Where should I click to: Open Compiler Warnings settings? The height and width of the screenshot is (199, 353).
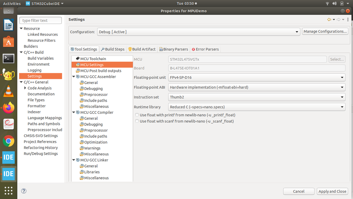pos(92,148)
